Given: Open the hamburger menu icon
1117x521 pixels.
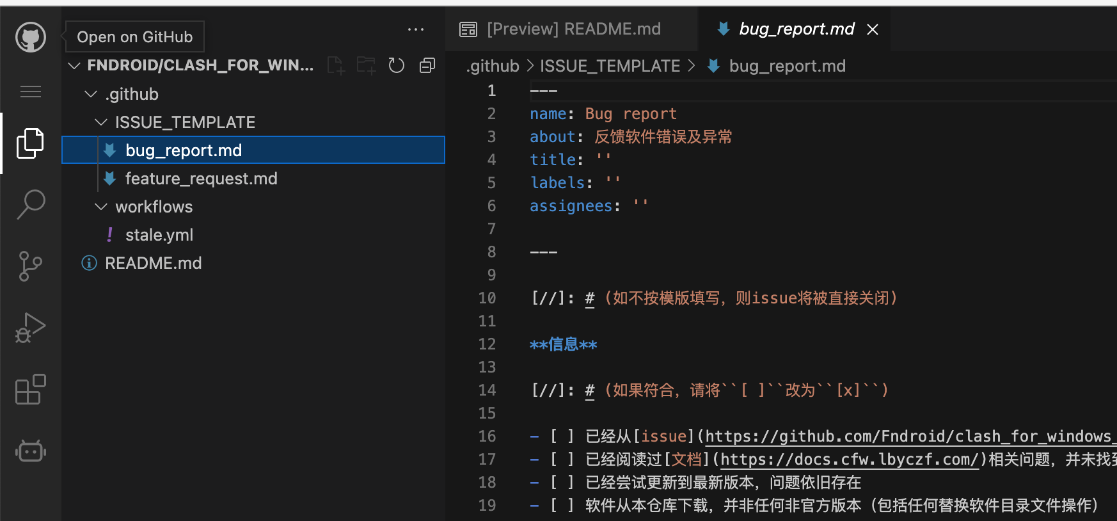Looking at the screenshot, I should [31, 92].
